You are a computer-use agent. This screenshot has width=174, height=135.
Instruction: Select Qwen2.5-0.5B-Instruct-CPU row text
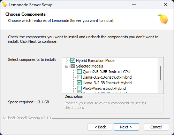pyautogui.click(x=106, y=72)
